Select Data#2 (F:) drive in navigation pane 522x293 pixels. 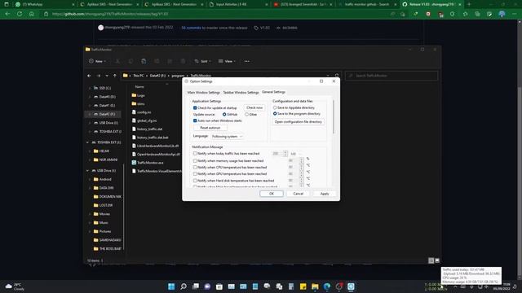107,114
